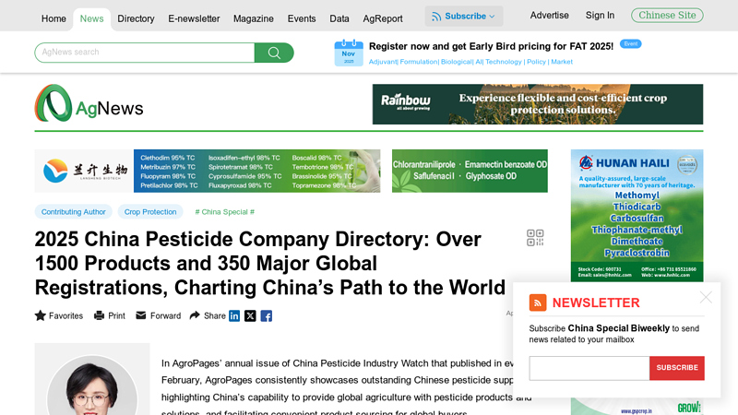738x415 pixels.
Task: Open the article QR code icon
Action: click(x=535, y=238)
